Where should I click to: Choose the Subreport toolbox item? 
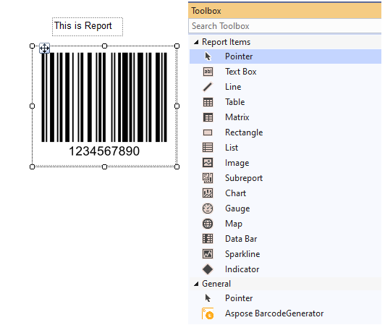(x=285, y=178)
